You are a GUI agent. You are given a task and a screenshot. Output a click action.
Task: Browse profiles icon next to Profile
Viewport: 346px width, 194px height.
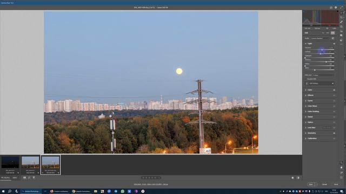(333, 38)
